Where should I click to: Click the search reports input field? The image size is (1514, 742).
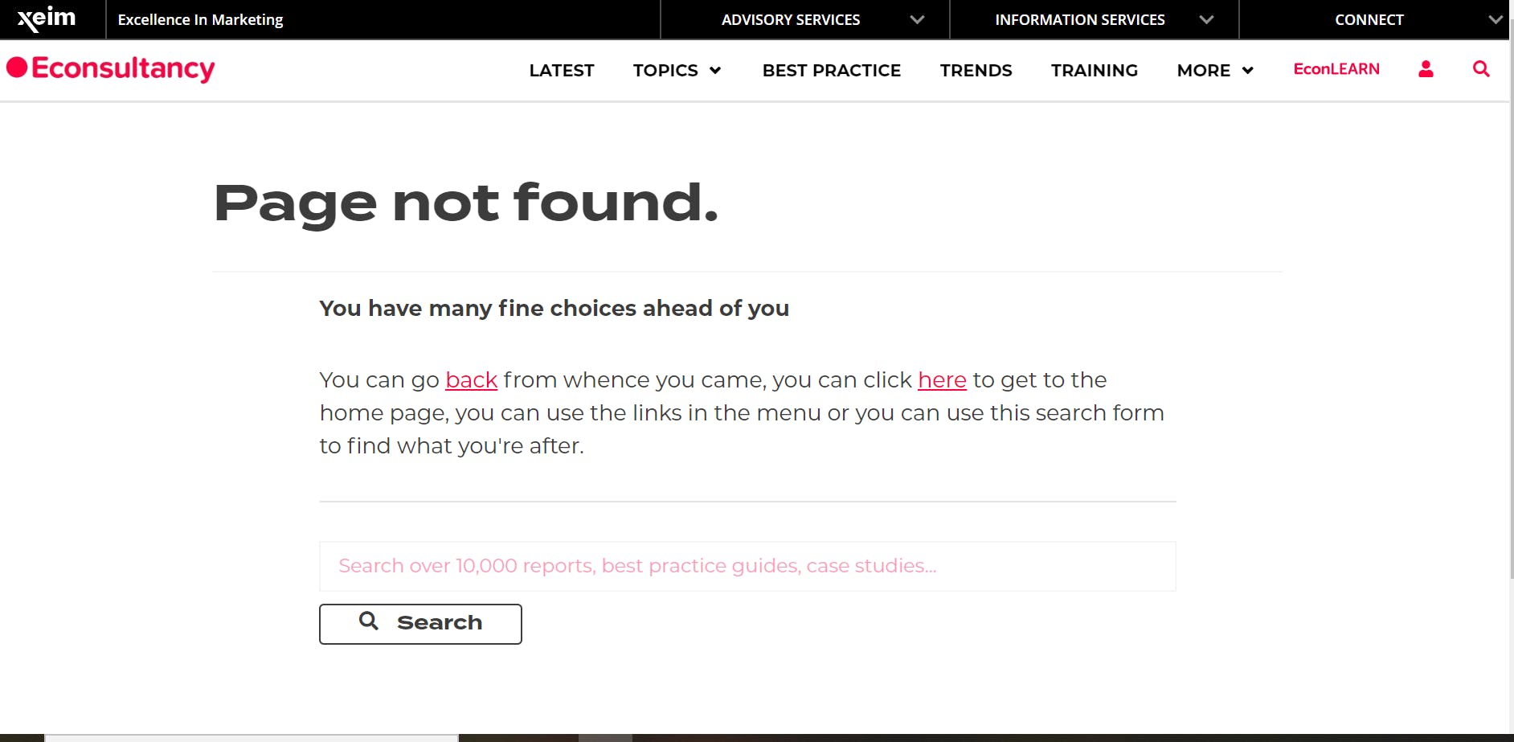747,566
